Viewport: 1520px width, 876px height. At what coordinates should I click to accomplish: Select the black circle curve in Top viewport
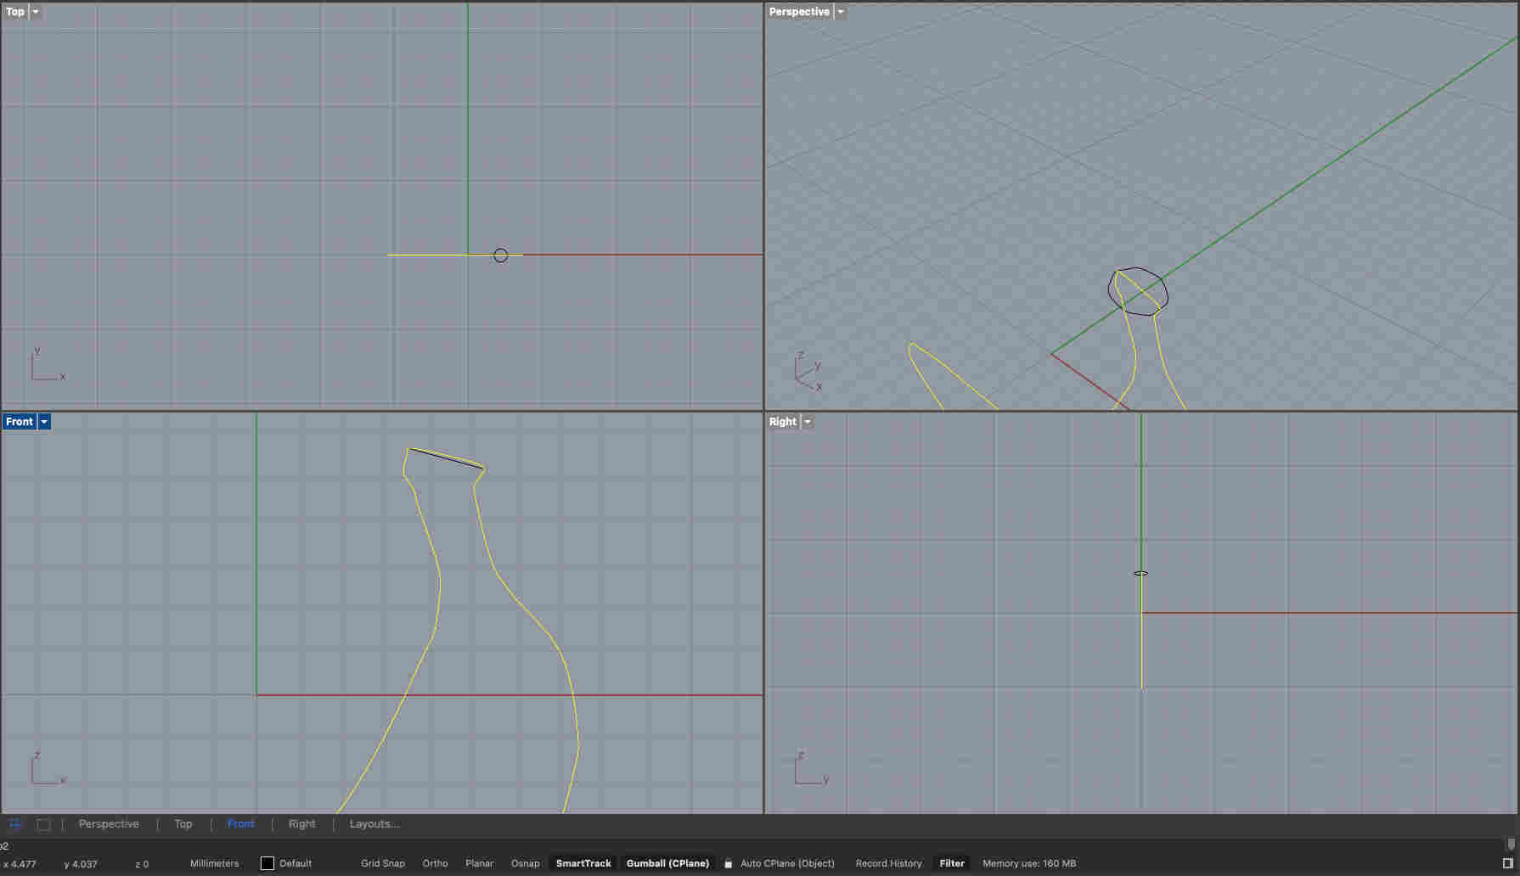(500, 249)
